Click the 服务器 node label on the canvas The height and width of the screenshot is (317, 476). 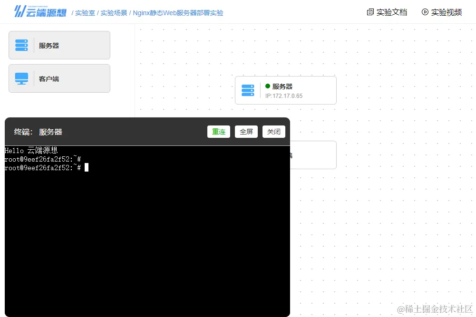282,86
